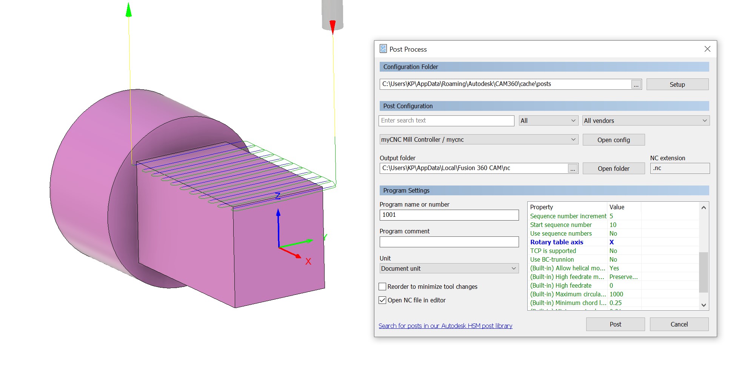This screenshot has width=733, height=371.
Task: Click the Post button
Action: pyautogui.click(x=615, y=324)
